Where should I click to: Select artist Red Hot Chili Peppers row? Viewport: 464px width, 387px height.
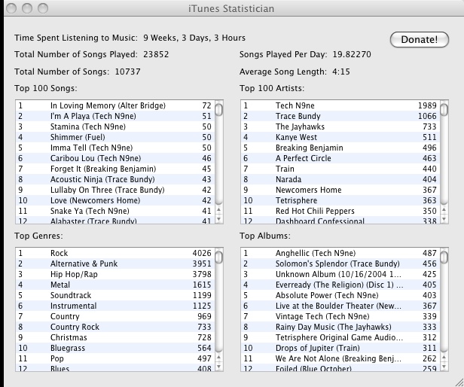coord(340,211)
